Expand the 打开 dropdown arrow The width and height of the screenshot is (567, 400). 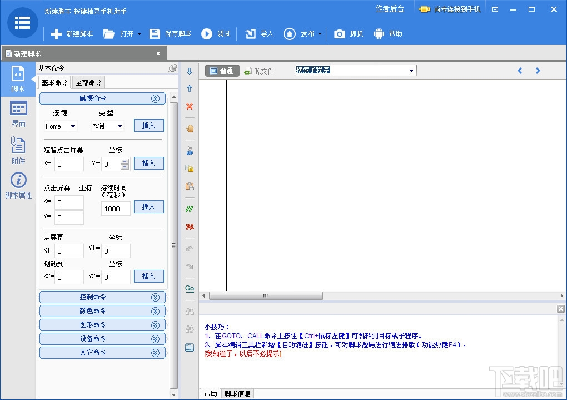[x=139, y=34]
